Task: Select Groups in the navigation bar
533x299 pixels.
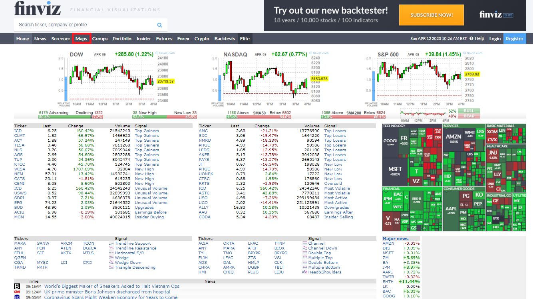Action: (x=100, y=39)
